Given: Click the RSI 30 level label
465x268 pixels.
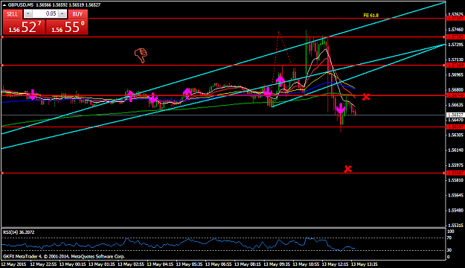Looking at the screenshot, I should pos(449,250).
